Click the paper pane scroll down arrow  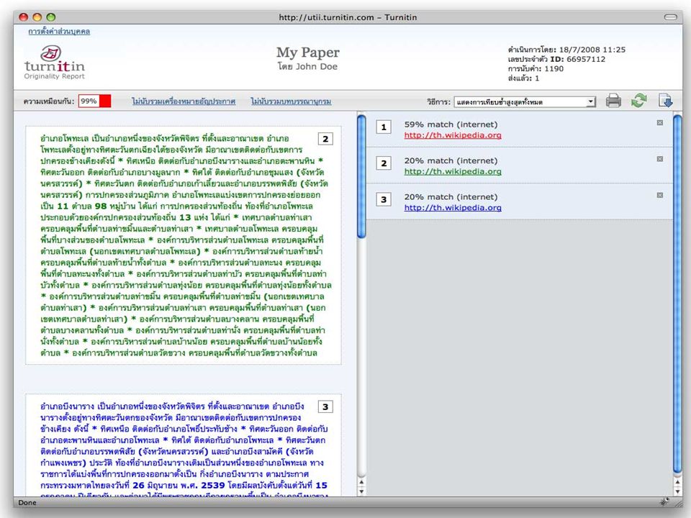(x=361, y=491)
